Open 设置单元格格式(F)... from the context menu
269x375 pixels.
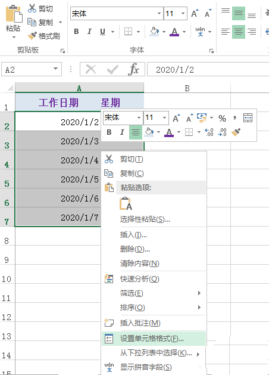(x=154, y=339)
